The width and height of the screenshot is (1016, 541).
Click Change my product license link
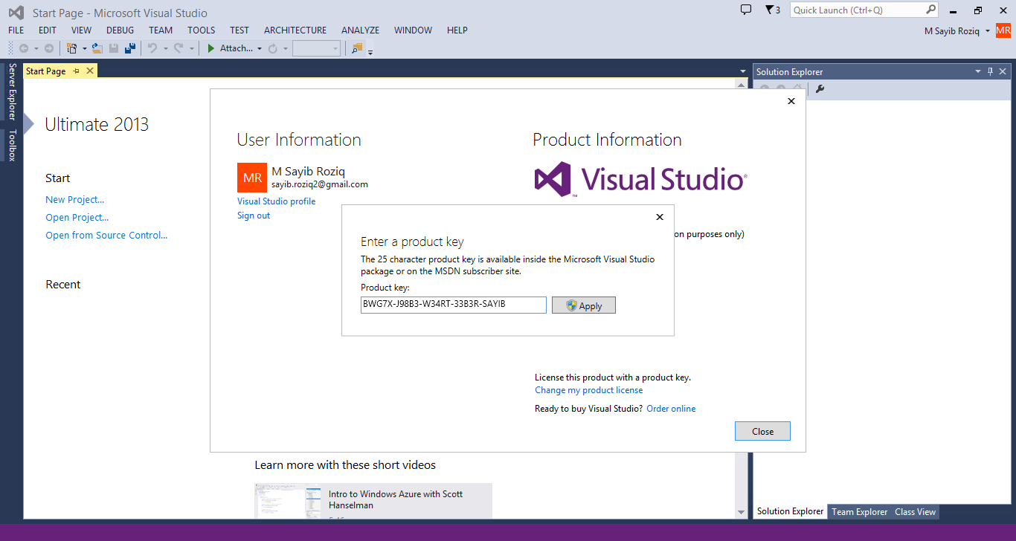coord(589,390)
